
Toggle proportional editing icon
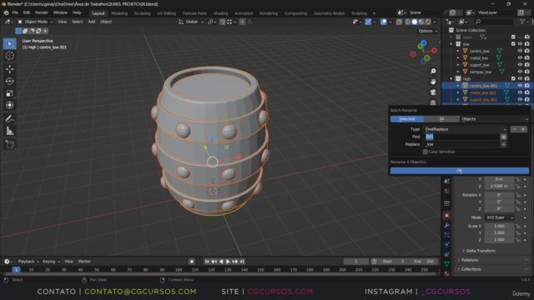tap(242, 22)
